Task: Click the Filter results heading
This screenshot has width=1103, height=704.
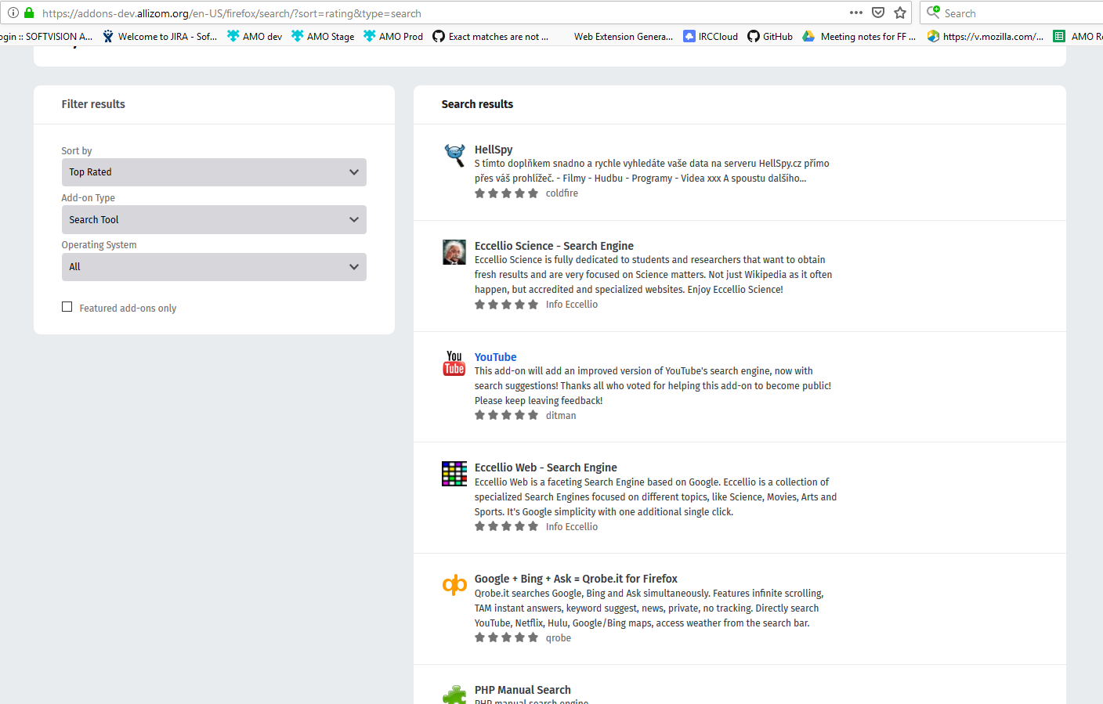Action: click(93, 104)
